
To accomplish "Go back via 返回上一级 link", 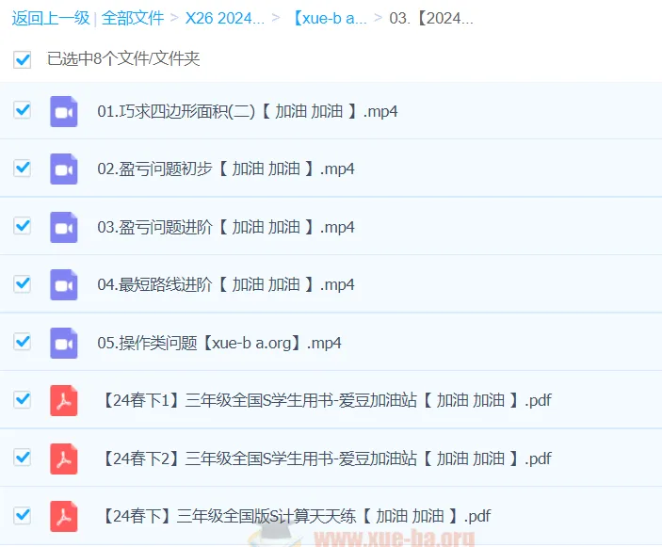I will pos(50,18).
